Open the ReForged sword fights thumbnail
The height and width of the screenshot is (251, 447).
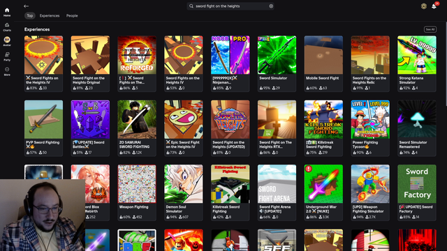(x=137, y=55)
